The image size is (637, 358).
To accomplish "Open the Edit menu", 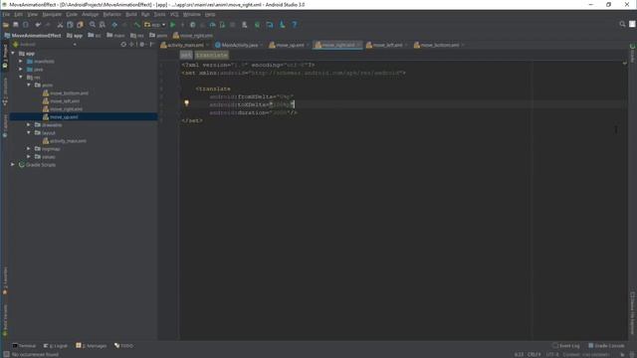I will 19,14.
